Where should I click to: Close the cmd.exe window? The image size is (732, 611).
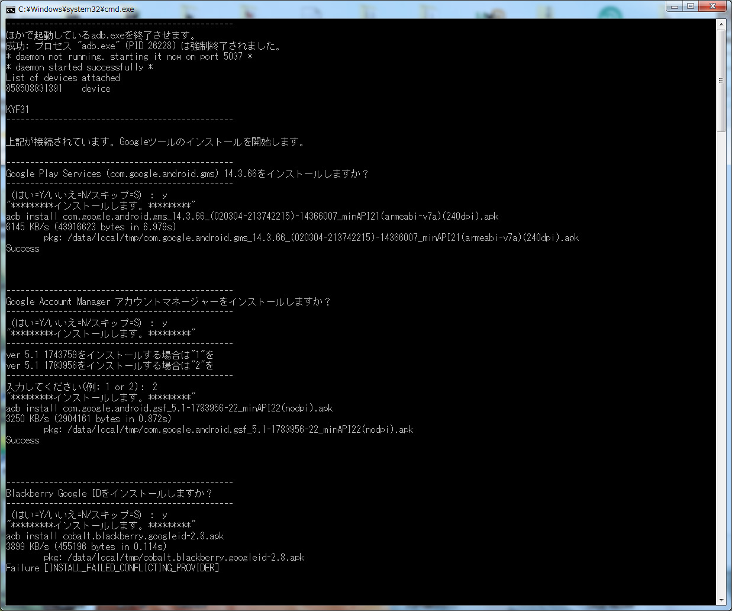712,6
